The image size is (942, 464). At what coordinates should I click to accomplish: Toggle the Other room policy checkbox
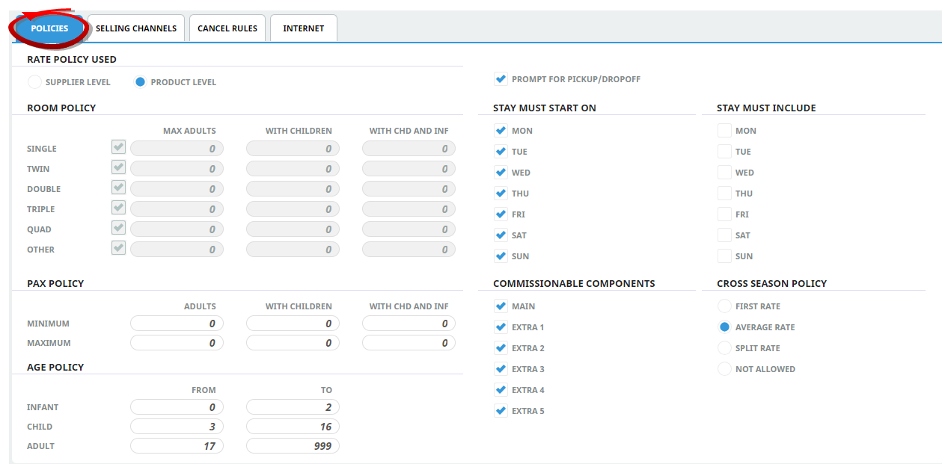point(118,247)
